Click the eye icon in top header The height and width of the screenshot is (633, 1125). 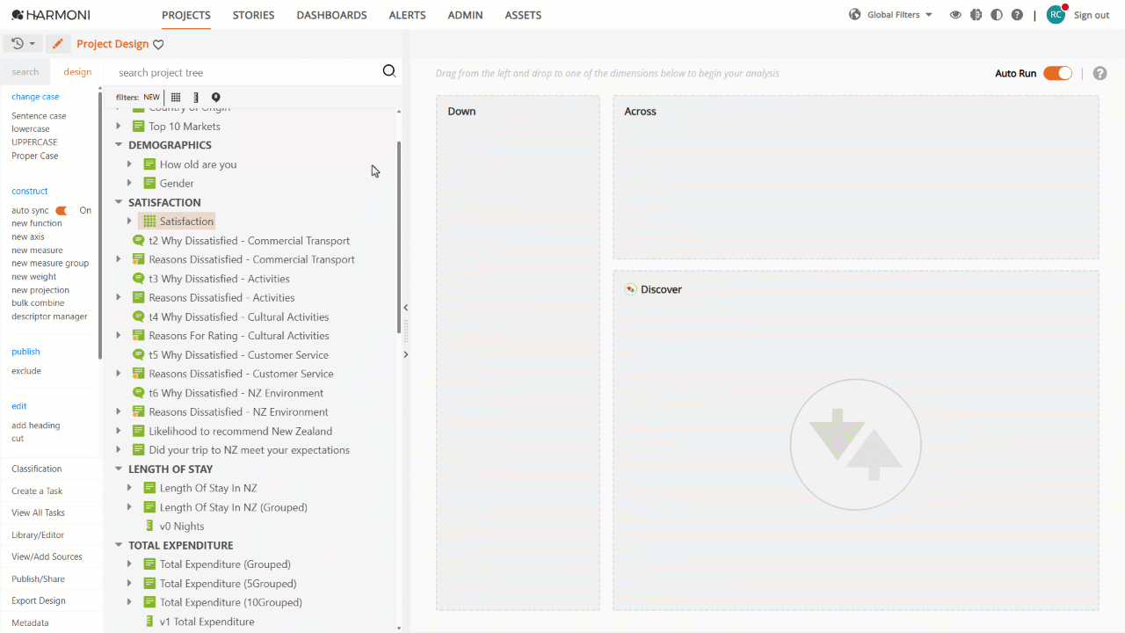(x=955, y=15)
